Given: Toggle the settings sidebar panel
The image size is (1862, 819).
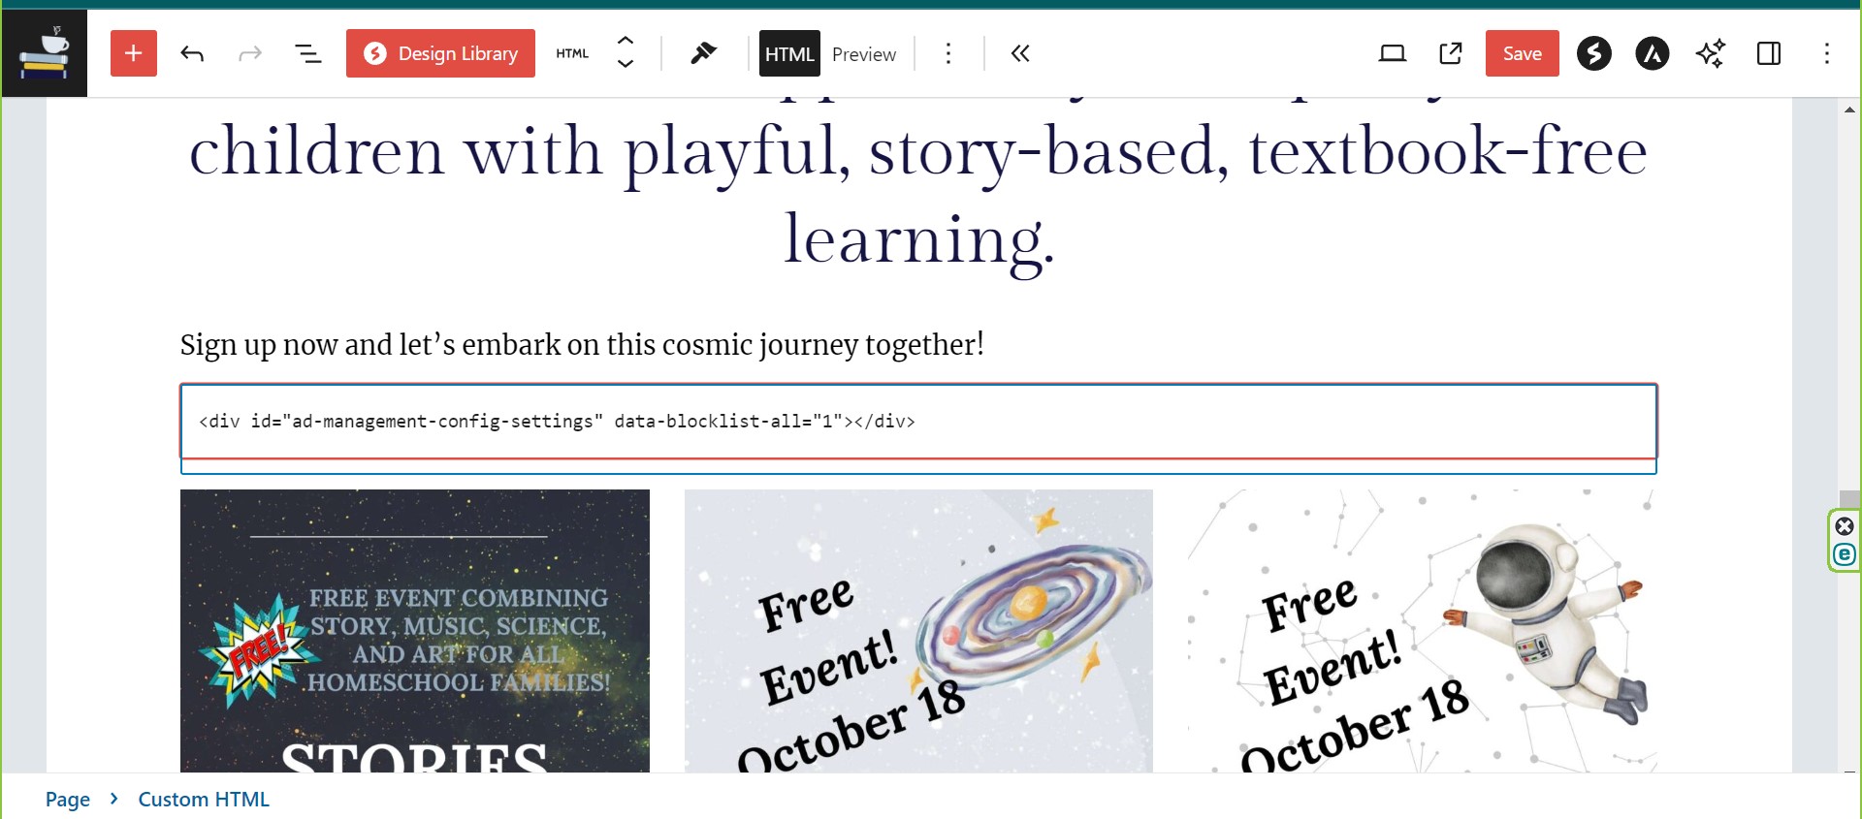Looking at the screenshot, I should click(1768, 53).
